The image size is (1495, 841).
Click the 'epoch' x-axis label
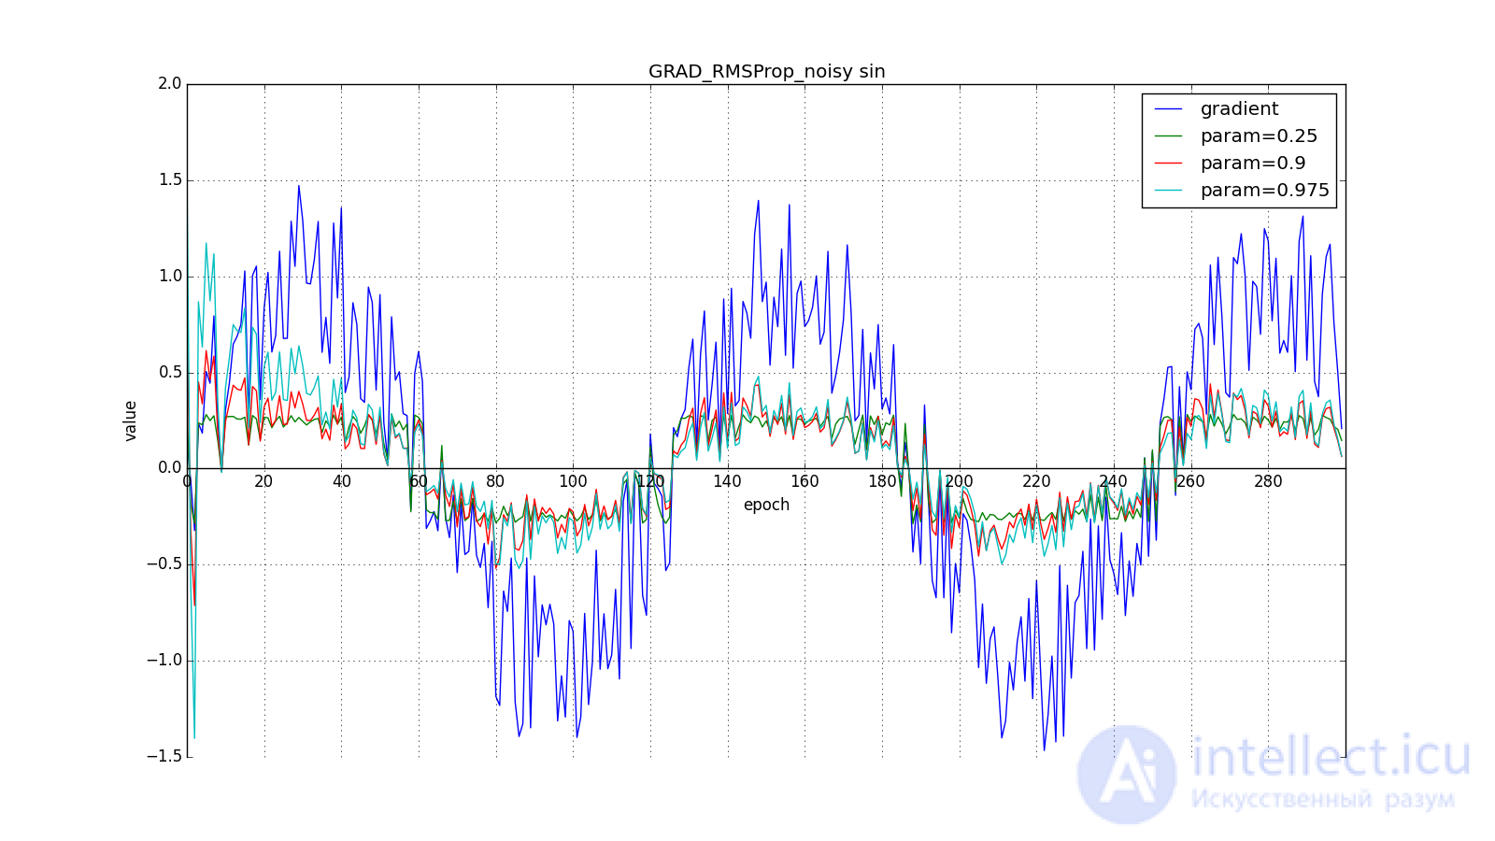(x=766, y=505)
